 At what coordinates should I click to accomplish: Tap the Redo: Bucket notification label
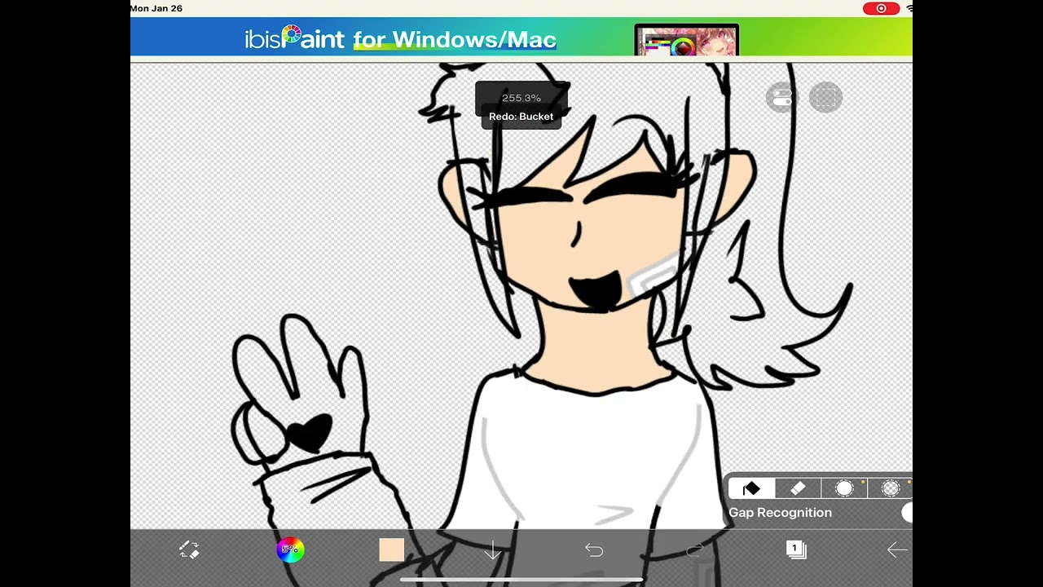click(521, 117)
